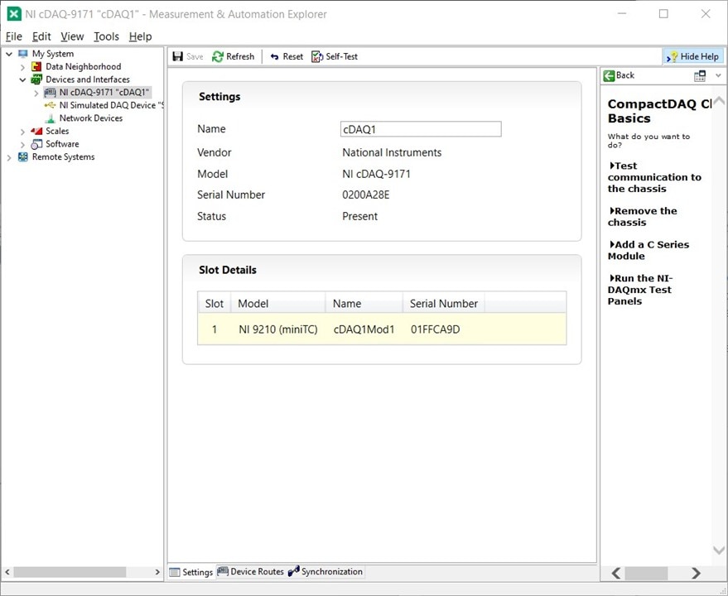Switch to the Device Routes tab

pos(250,572)
